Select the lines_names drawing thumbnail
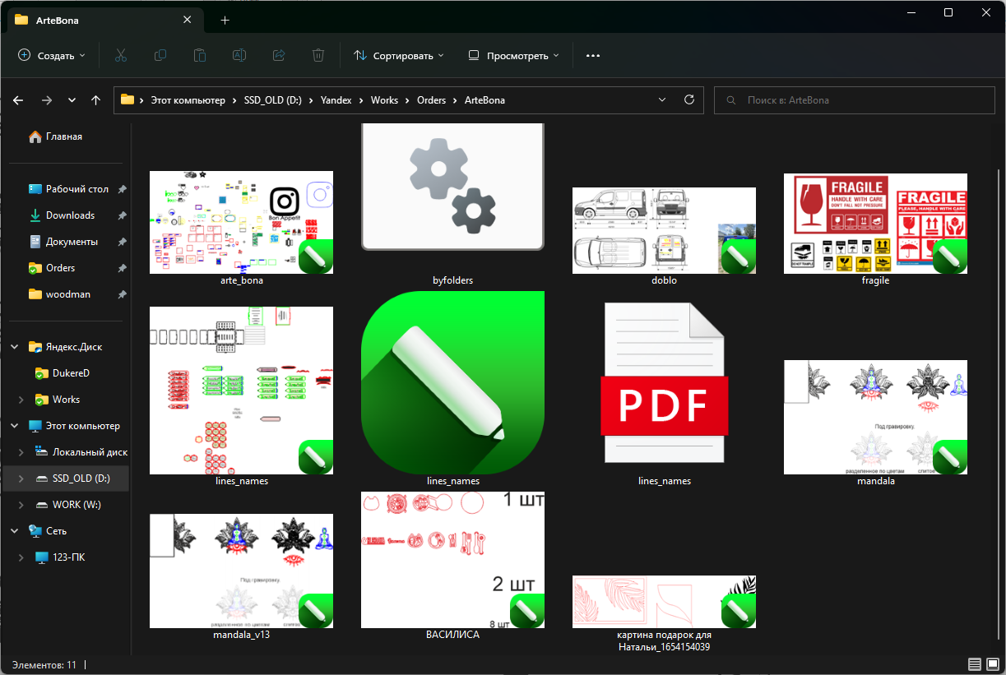The width and height of the screenshot is (1006, 675). click(241, 391)
